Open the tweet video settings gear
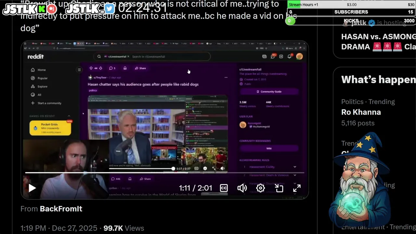Screen dimensions: 416x234 [260, 188]
